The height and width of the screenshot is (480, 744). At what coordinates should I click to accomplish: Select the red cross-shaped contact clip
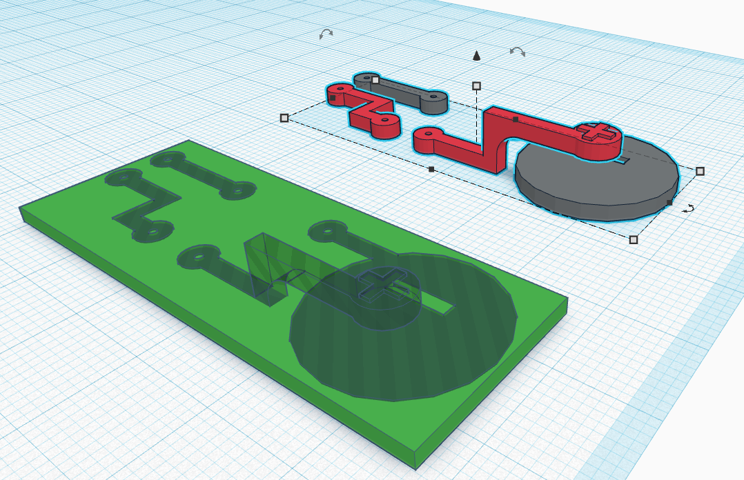click(x=595, y=131)
